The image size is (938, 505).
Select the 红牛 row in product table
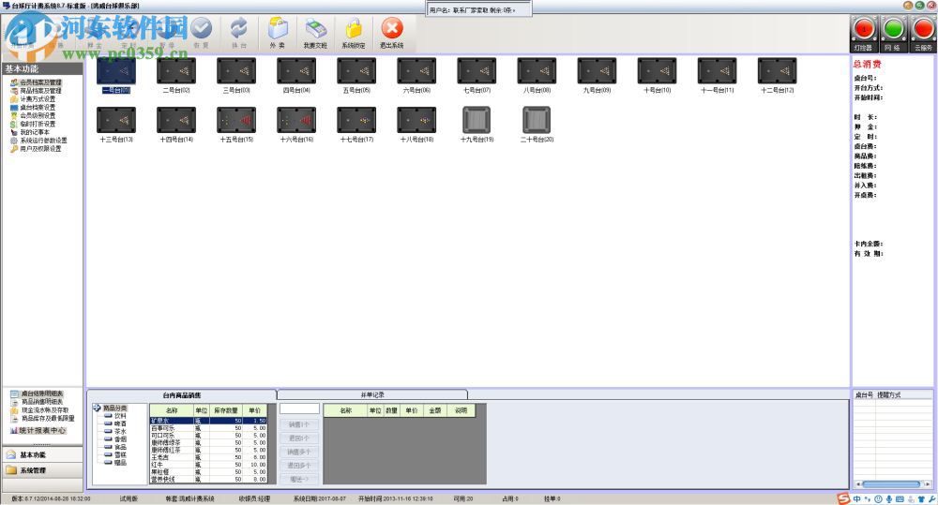click(208, 465)
